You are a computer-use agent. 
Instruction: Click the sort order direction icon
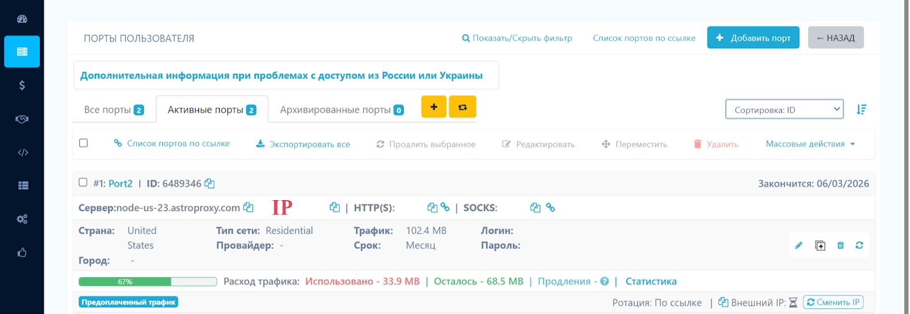[x=862, y=109]
